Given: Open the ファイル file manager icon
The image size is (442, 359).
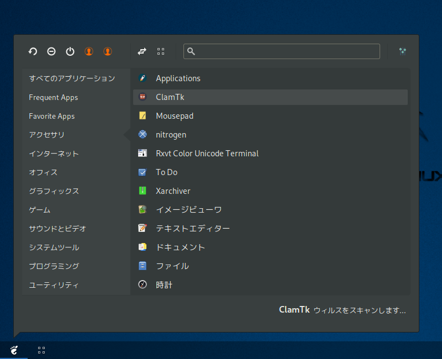Looking at the screenshot, I should (x=143, y=266).
